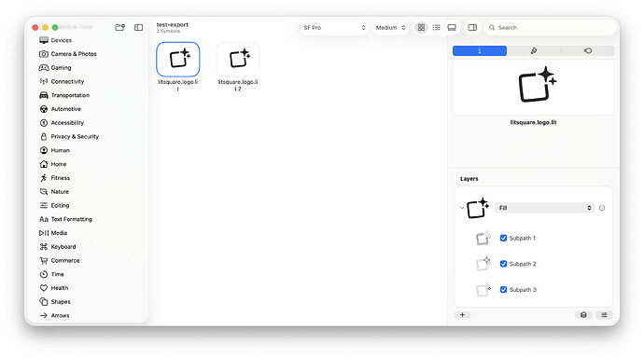Collapse the layer disclosure chevron
Screen dimensions: 644x358
462,208
